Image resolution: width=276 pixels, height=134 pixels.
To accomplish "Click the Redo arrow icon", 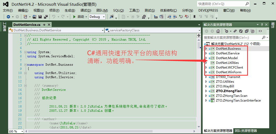I will tap(63, 17).
